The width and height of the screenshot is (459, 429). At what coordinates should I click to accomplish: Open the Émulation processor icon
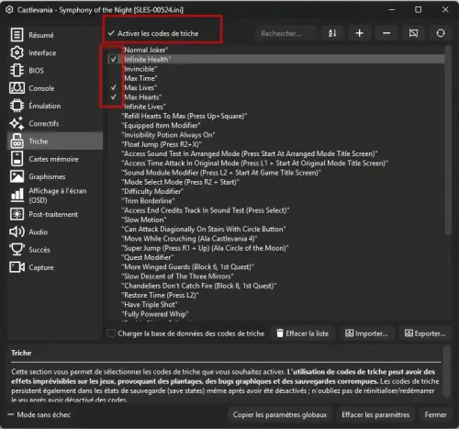[x=17, y=106]
